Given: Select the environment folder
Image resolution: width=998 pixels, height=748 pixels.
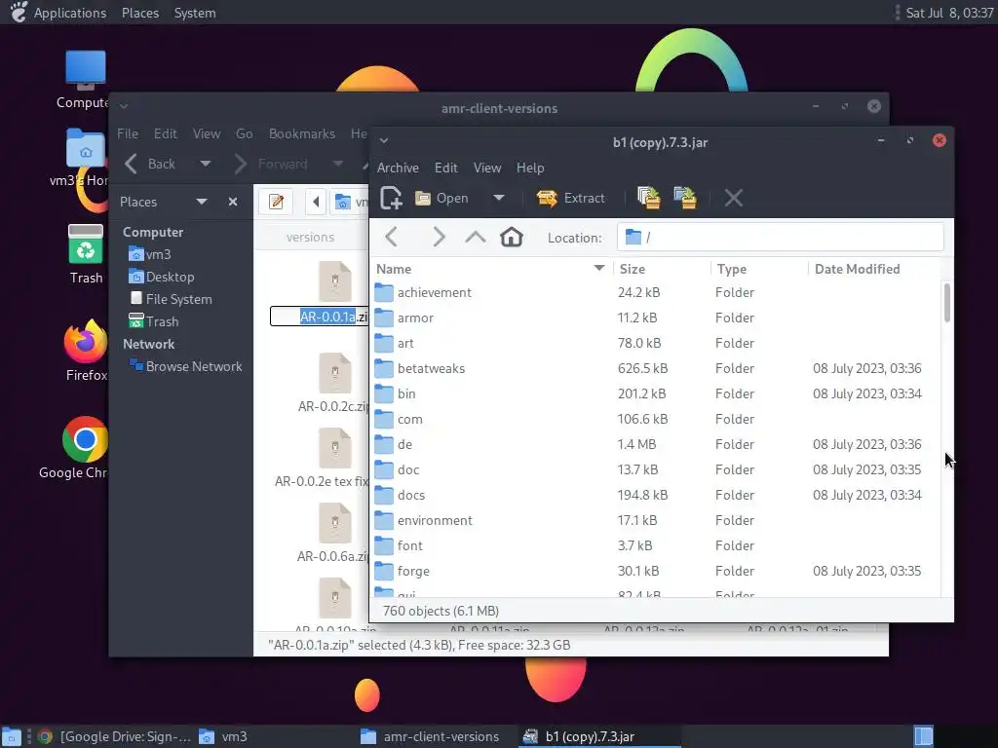Looking at the screenshot, I should coord(656,521).
